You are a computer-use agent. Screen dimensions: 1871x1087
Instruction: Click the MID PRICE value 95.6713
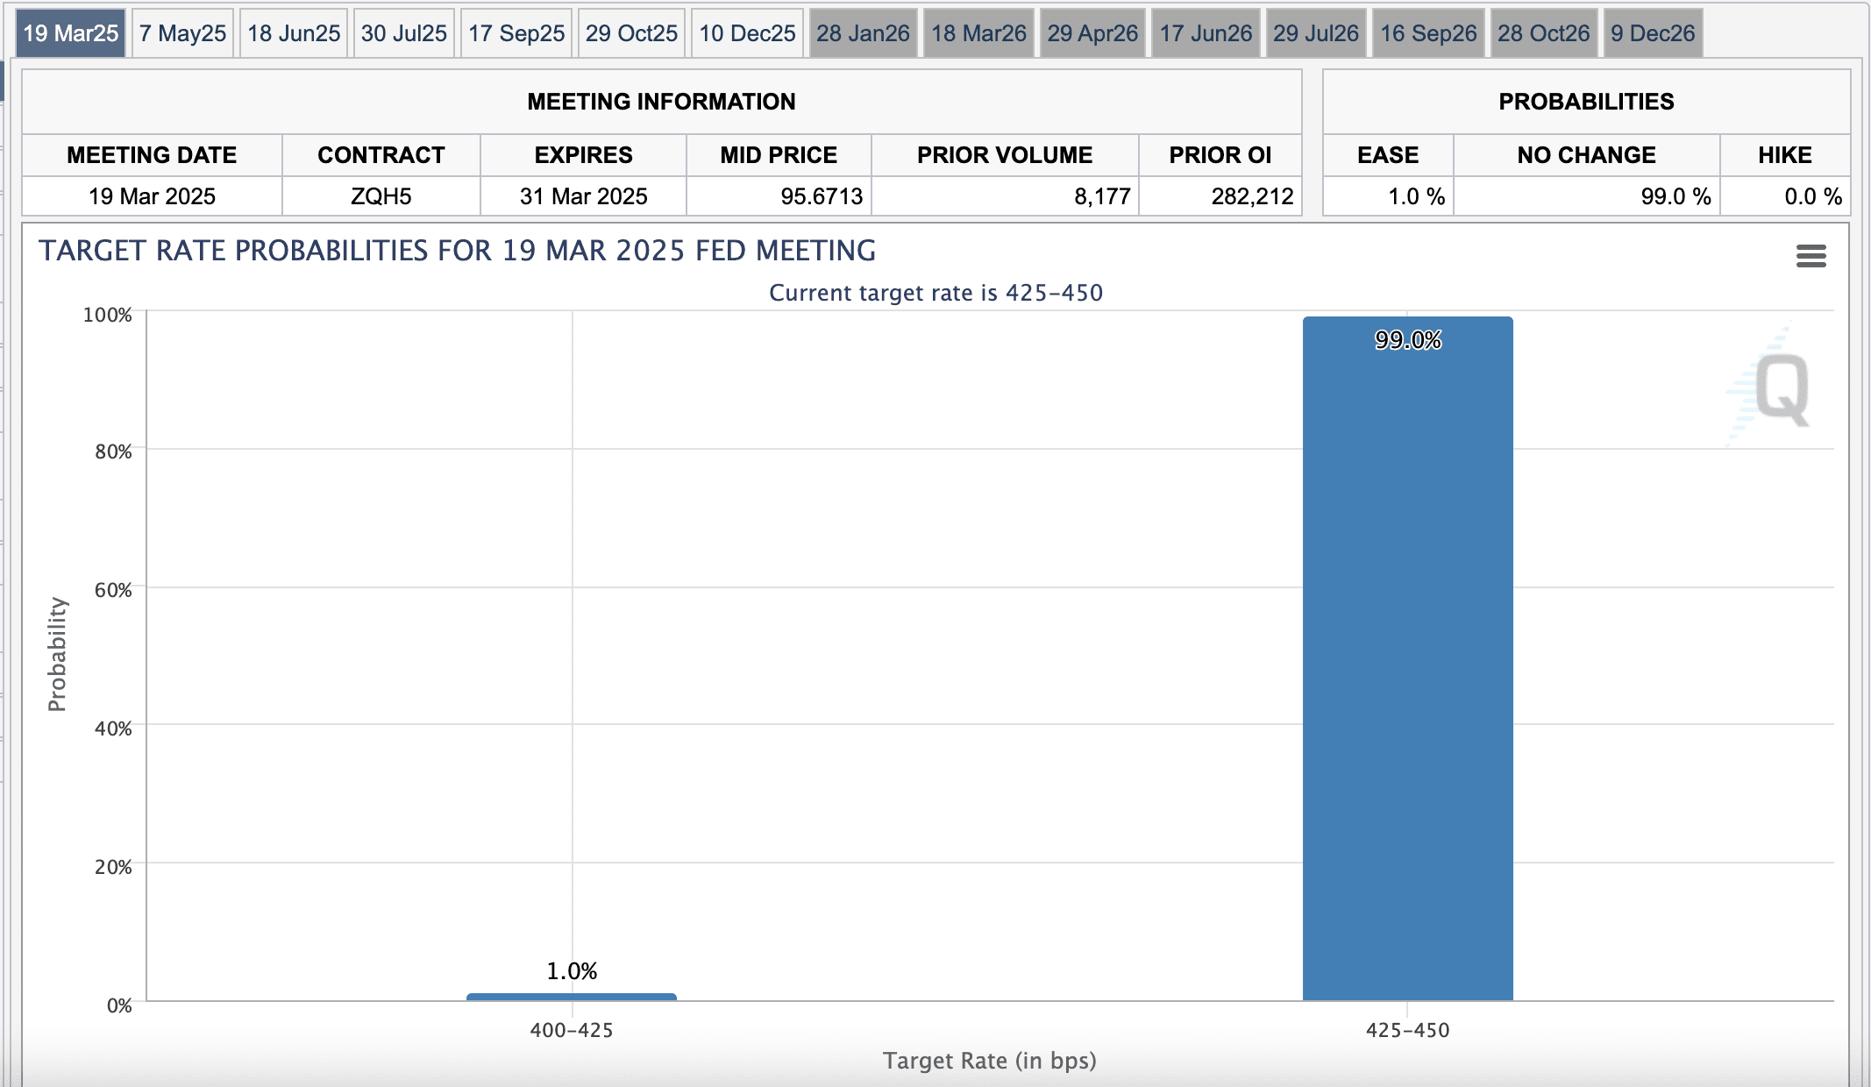point(821,196)
